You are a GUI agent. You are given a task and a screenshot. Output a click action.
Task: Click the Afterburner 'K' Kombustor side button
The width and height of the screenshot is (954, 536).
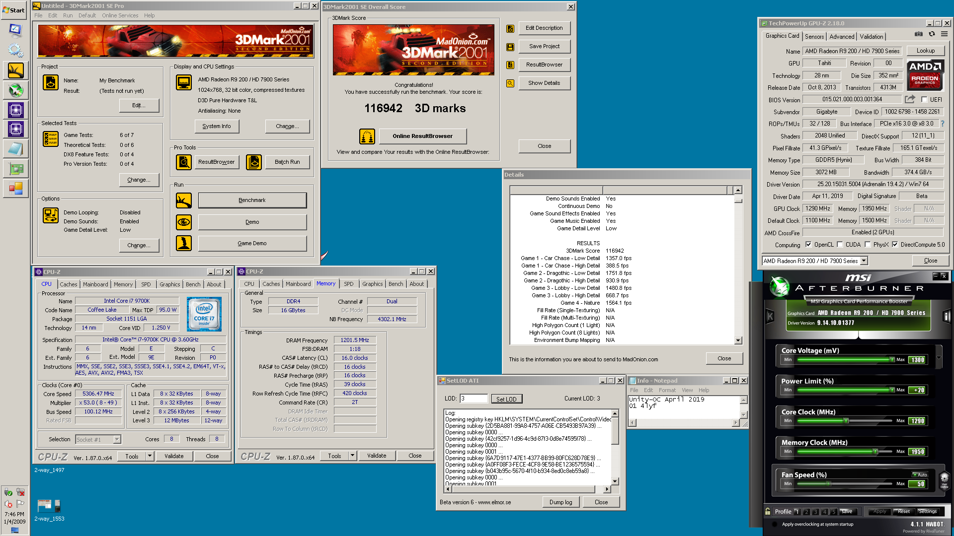click(770, 316)
